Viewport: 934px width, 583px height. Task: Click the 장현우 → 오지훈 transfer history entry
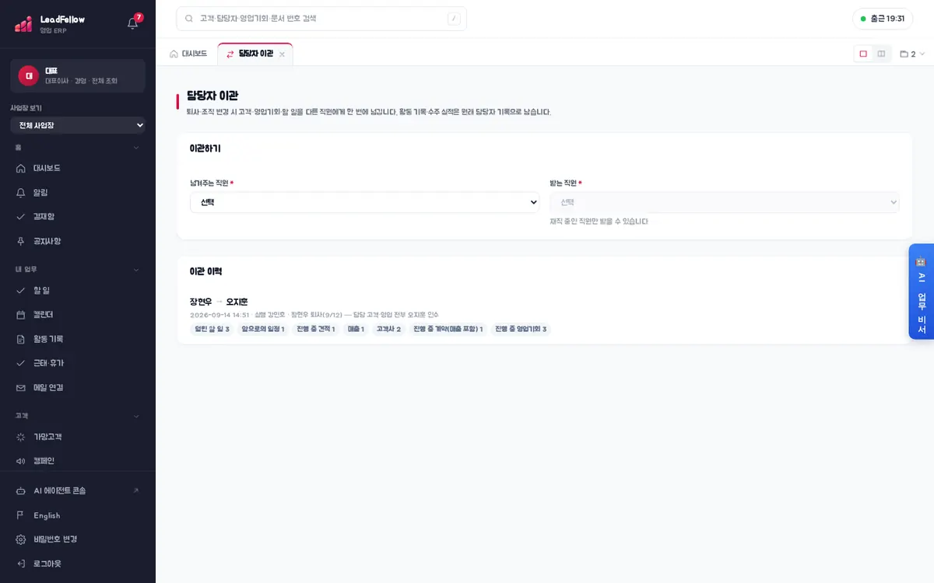(219, 302)
